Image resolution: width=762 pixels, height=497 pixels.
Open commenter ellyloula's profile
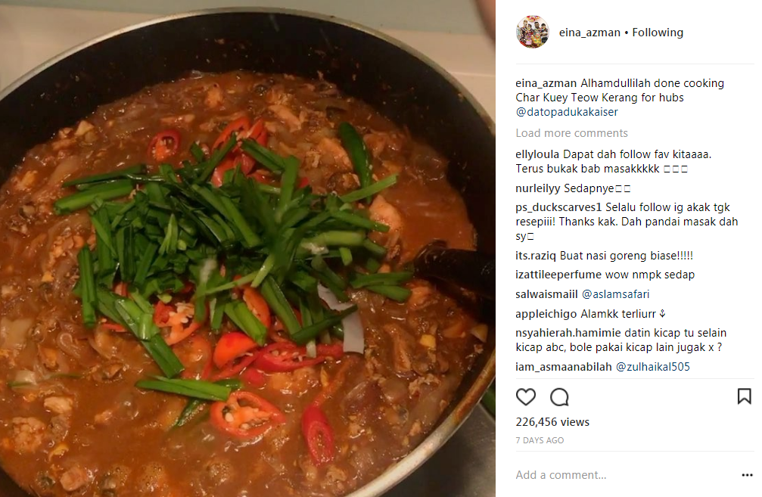coord(537,154)
